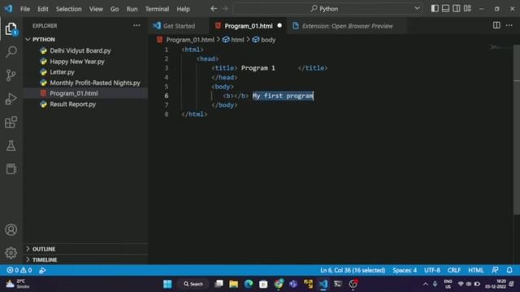Open the bottom activity bar view icon above Accounts
The width and height of the screenshot is (520, 292).
(x=11, y=169)
